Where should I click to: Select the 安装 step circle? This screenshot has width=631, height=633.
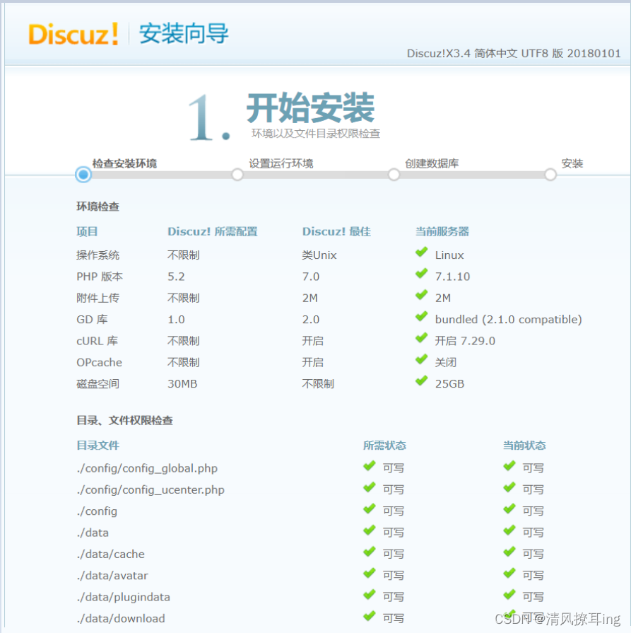pyautogui.click(x=550, y=175)
